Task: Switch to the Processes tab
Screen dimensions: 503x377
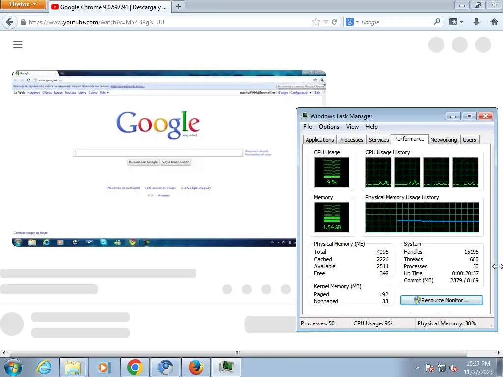Action: pyautogui.click(x=351, y=140)
